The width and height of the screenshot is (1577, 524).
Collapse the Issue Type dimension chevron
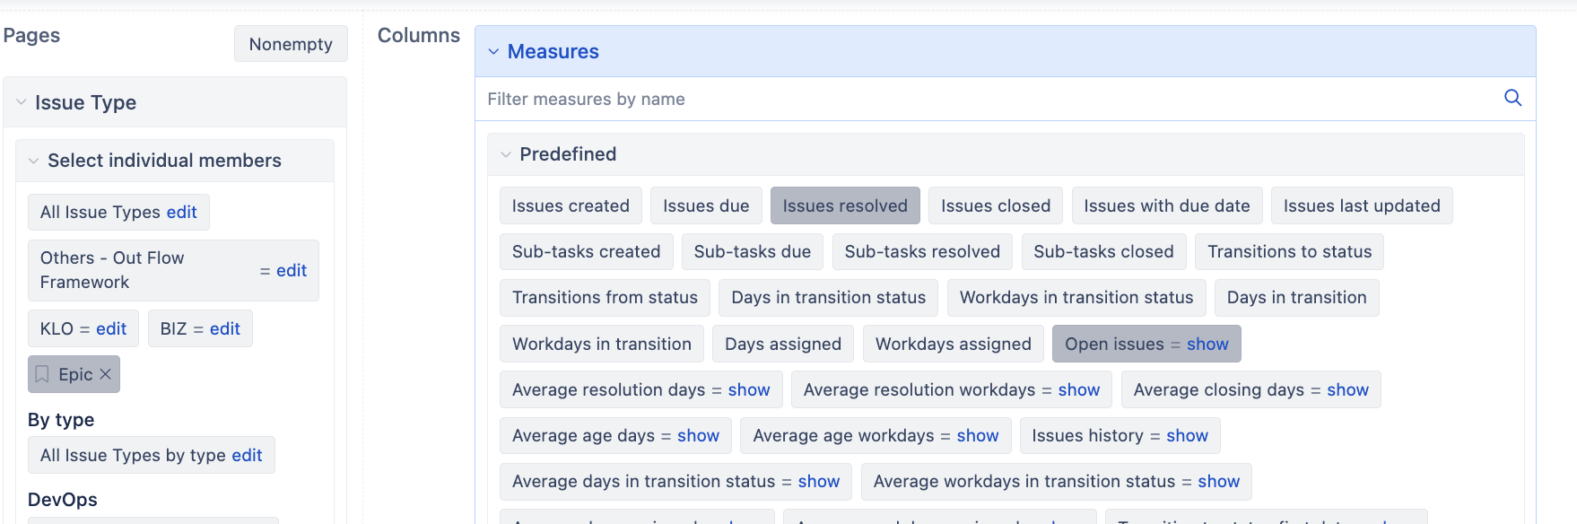click(x=22, y=102)
